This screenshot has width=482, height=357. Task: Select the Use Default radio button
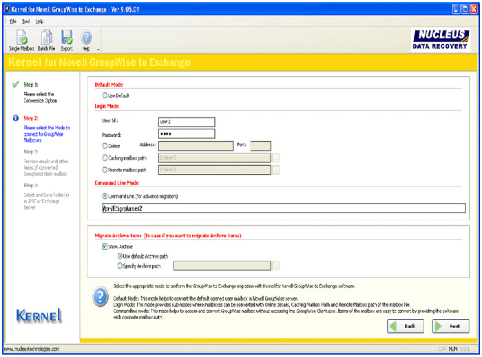105,96
